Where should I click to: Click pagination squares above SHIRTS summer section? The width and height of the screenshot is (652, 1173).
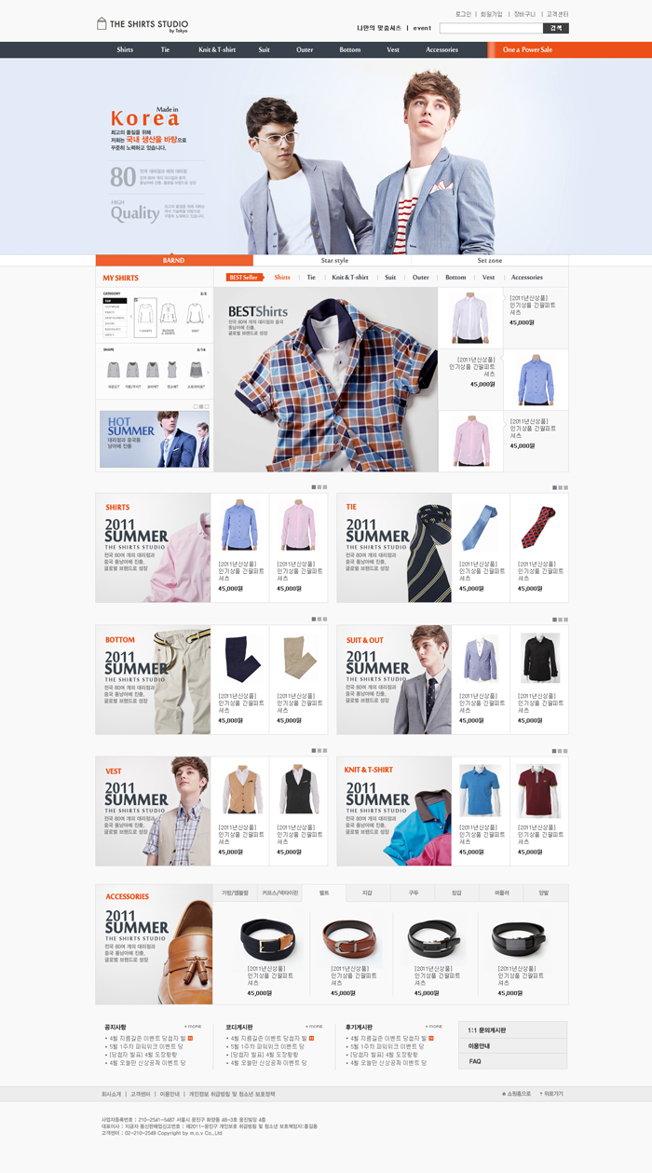coord(319,487)
